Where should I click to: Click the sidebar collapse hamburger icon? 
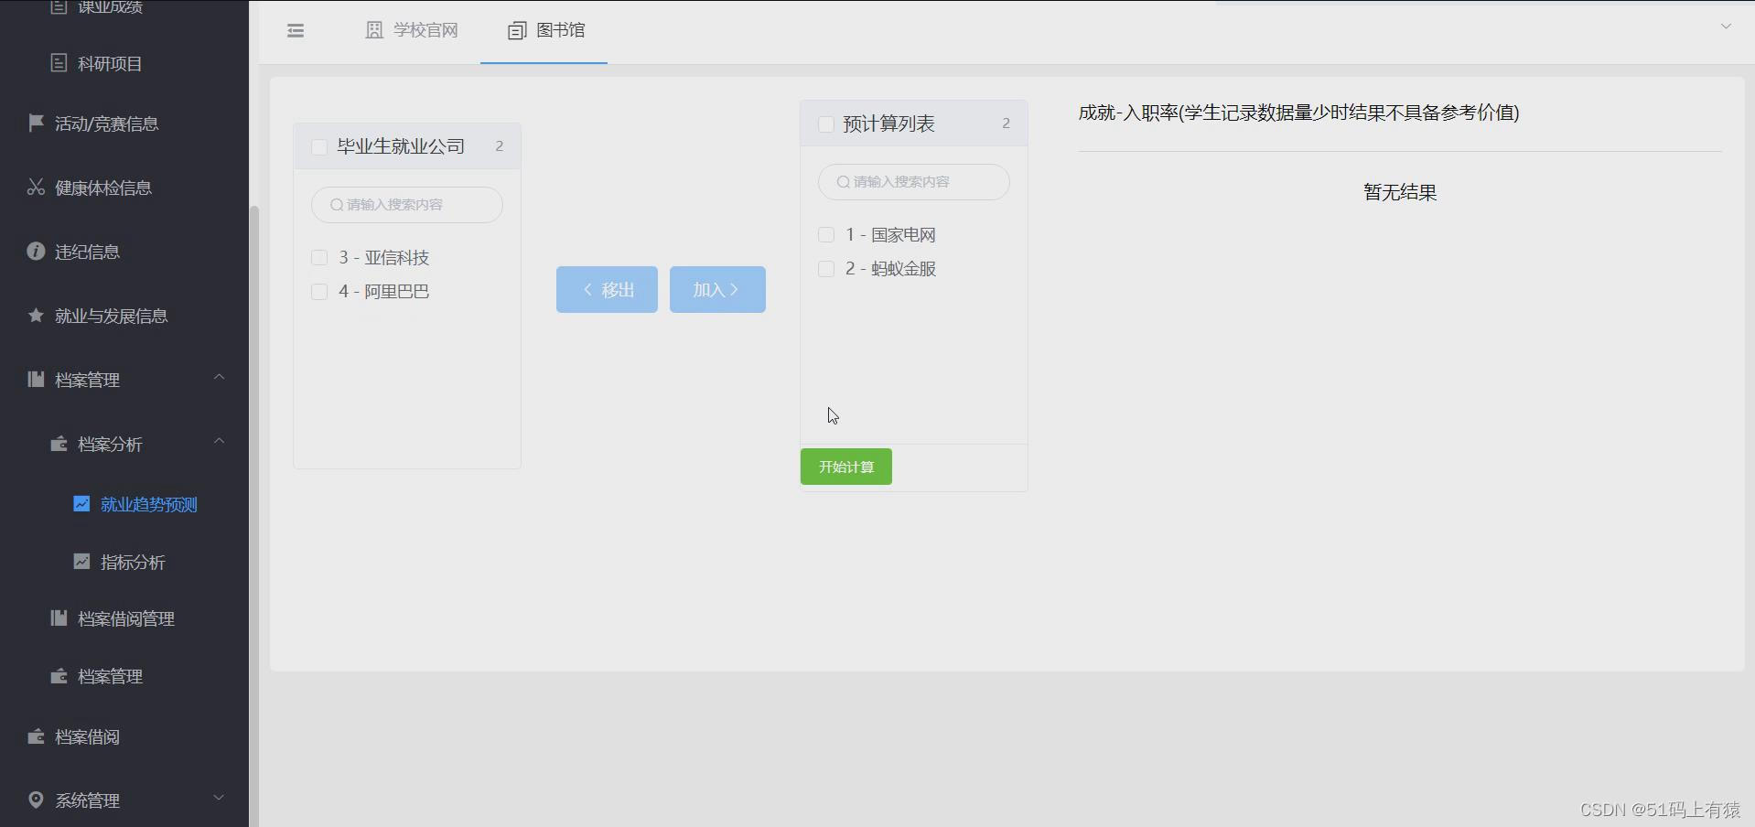pos(295,30)
